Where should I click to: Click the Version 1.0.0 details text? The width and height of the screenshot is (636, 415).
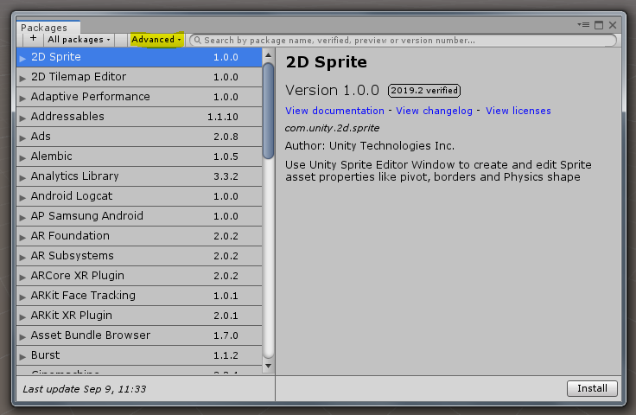tap(332, 90)
